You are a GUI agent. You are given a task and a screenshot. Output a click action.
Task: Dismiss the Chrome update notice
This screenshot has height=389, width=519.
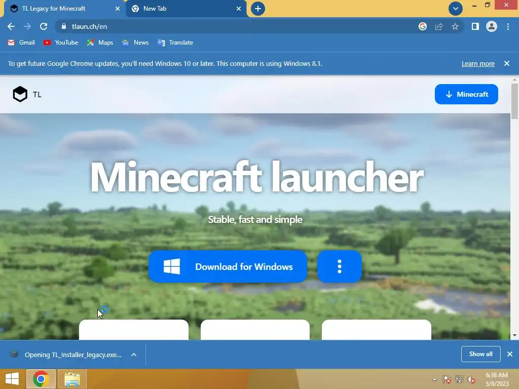pyautogui.click(x=507, y=63)
